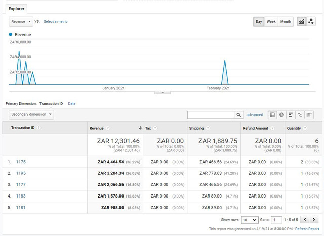Open Revenue column help question mark
Screen dimensions: 324x236
coord(108,128)
